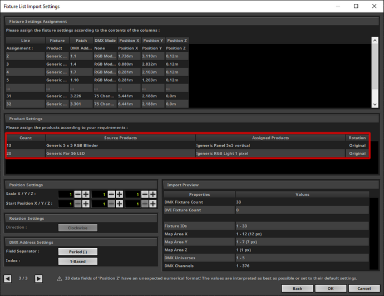Click the Start Position Y field
Screen dimensions: 384x296
(x=99, y=204)
